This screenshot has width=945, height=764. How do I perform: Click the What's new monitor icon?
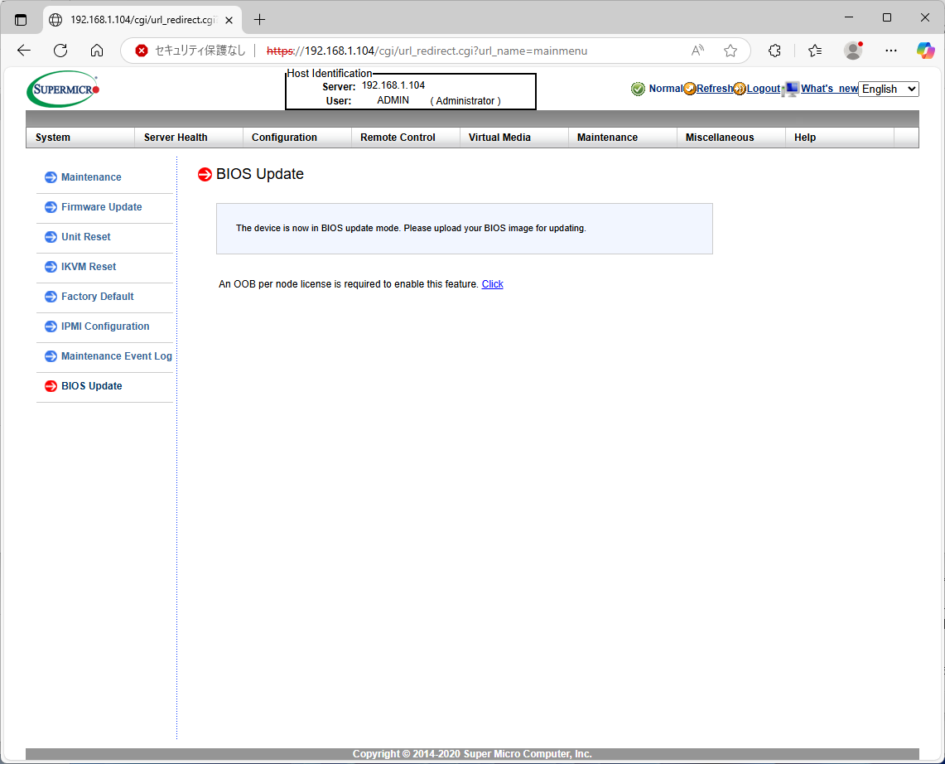(791, 89)
